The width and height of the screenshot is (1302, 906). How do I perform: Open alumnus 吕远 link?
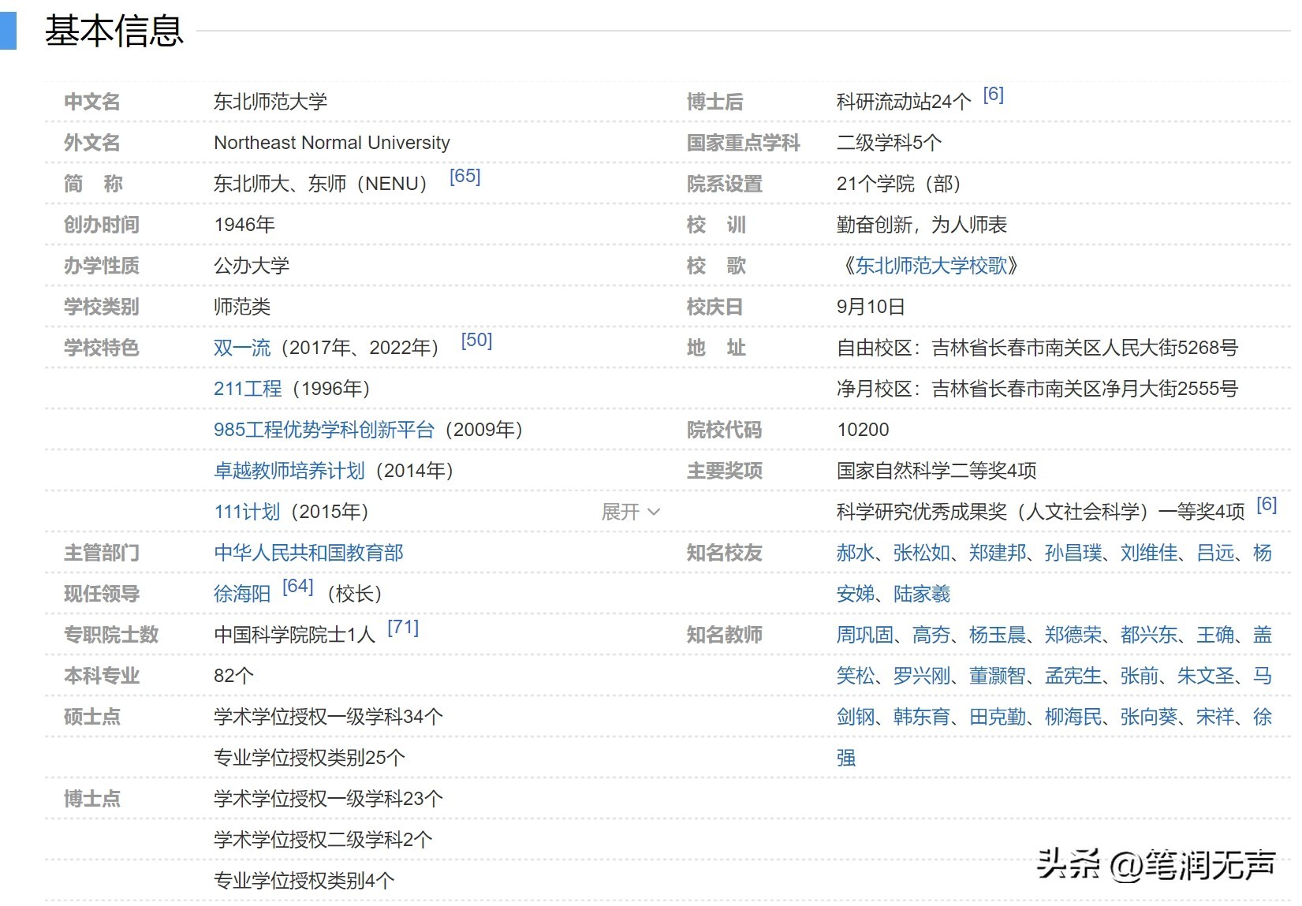pos(1215,553)
